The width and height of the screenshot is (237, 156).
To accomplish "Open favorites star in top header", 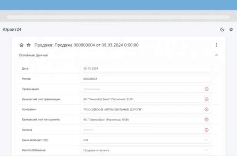I will [x=231, y=30].
